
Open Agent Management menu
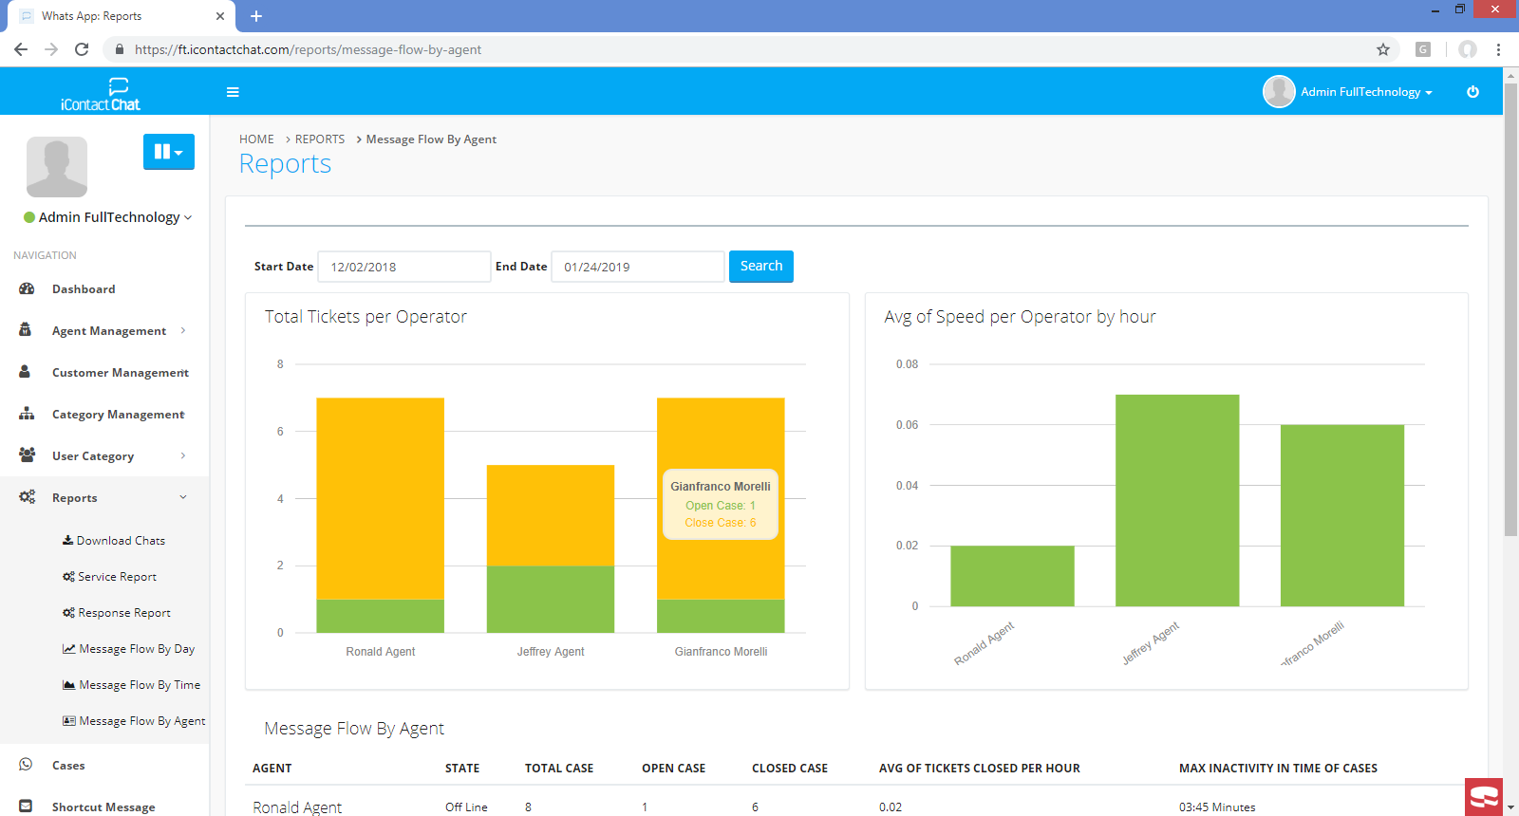[x=109, y=331]
